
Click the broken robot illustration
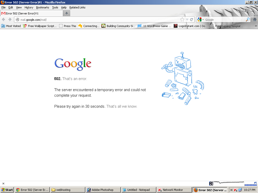click(183, 78)
